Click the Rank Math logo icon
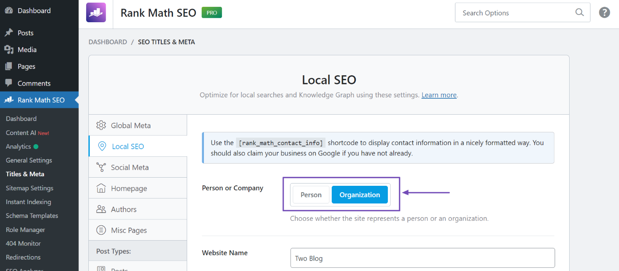The image size is (619, 271). coord(96,13)
